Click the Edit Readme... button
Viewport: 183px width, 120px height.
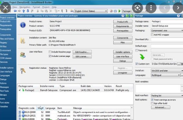pyautogui.click(x=82, y=52)
